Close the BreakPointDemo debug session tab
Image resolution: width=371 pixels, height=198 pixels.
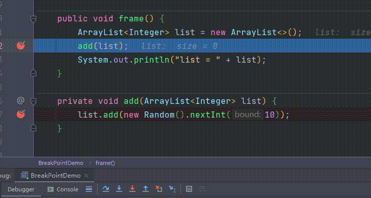[86, 176]
